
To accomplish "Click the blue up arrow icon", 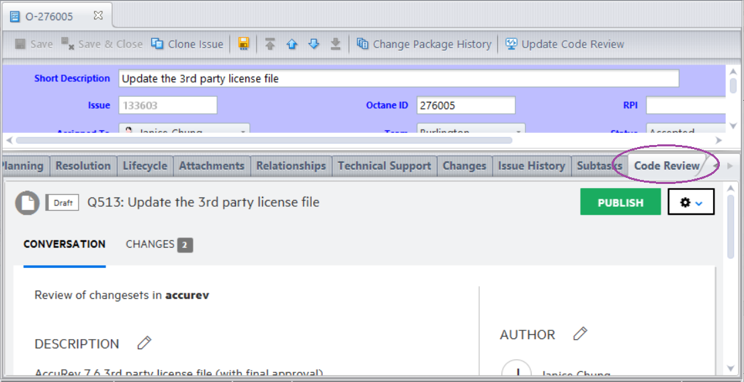I will [x=292, y=44].
